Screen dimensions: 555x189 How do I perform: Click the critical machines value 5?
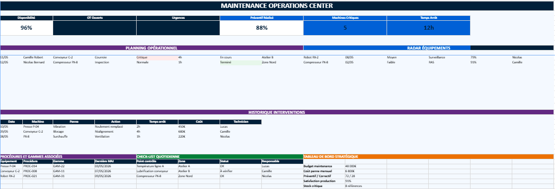[x=345, y=28]
